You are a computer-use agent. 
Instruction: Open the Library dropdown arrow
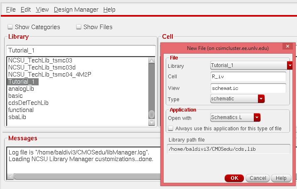tap(290, 66)
